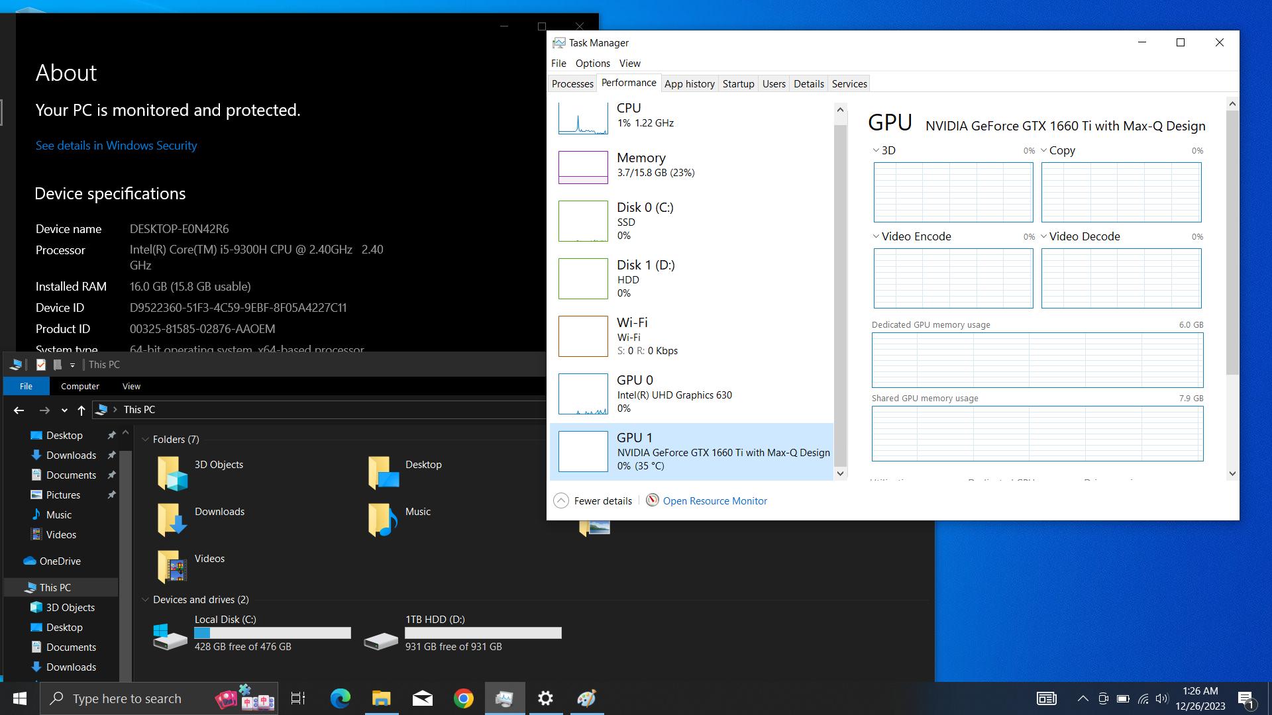This screenshot has width=1272, height=715.
Task: Click Open Resource Monitor link
Action: (x=715, y=501)
